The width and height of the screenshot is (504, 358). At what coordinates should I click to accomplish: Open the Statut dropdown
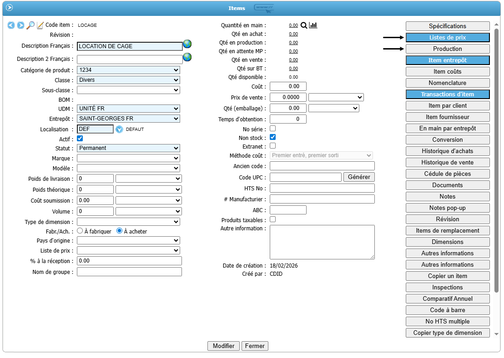[128, 148]
